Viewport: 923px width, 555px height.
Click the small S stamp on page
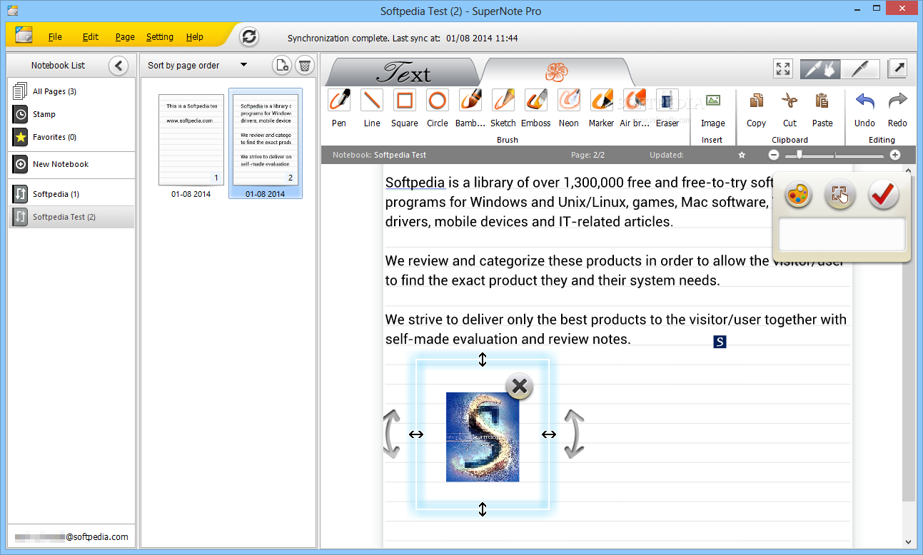coord(720,342)
